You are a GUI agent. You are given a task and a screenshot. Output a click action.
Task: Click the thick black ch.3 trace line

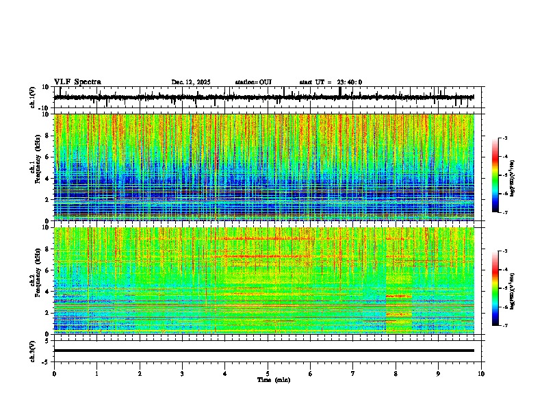(263, 351)
